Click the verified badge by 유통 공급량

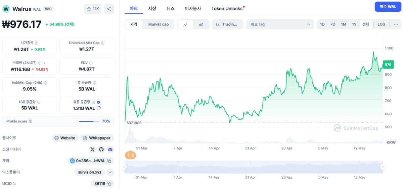point(98,102)
